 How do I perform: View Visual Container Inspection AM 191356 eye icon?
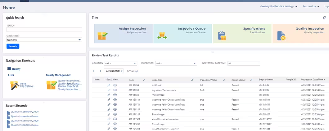pos(115,129)
